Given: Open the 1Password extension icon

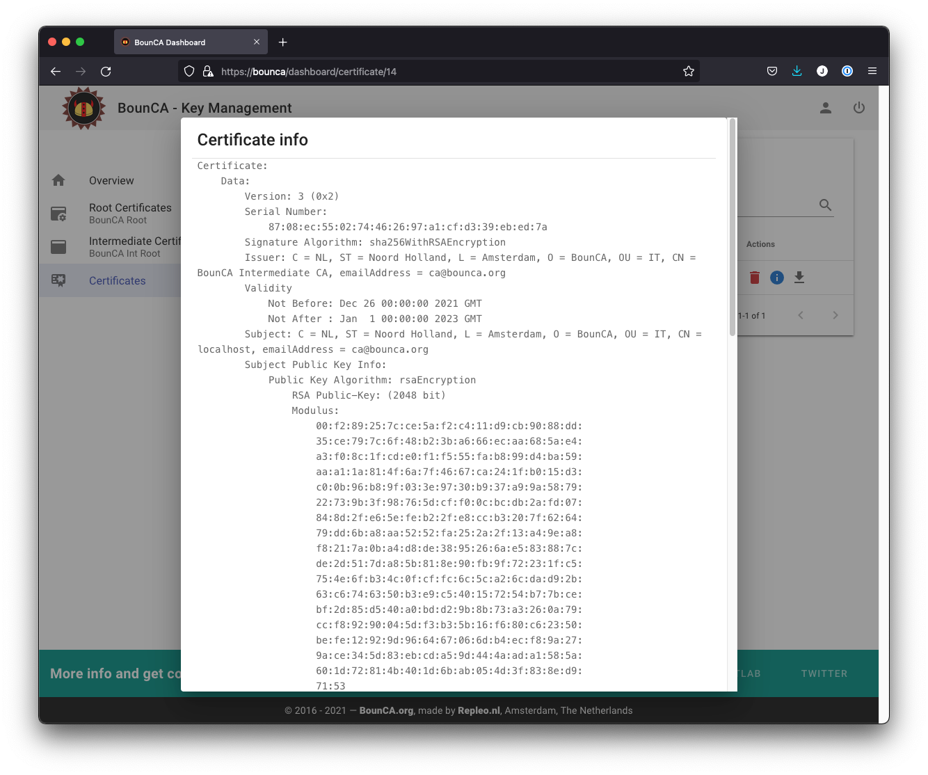Looking at the screenshot, I should [847, 71].
